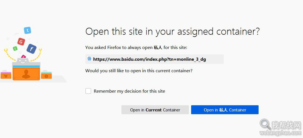Click the small shopping cart container
This screenshot has width=303, height=138.
point(6,76)
